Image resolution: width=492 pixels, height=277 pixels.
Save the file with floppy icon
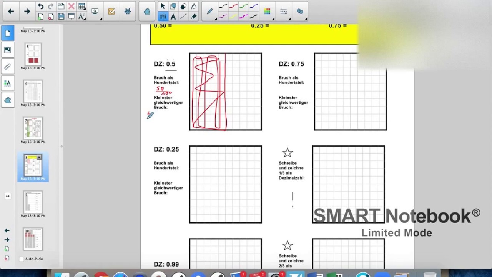[61, 17]
